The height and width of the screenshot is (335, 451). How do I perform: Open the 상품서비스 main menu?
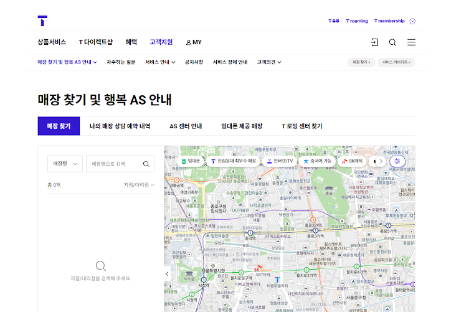click(x=52, y=42)
